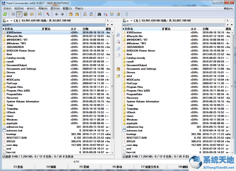Select 'autoexec.bat' in the right pane
236x171 pixels.
[x=177, y=131]
